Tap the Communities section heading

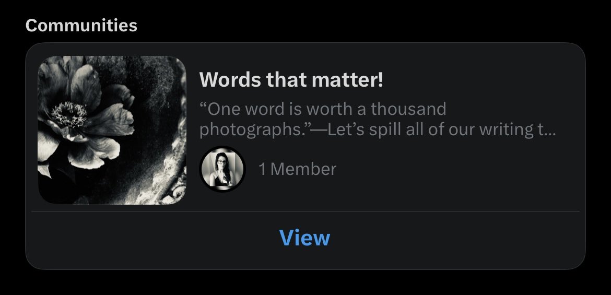point(81,26)
